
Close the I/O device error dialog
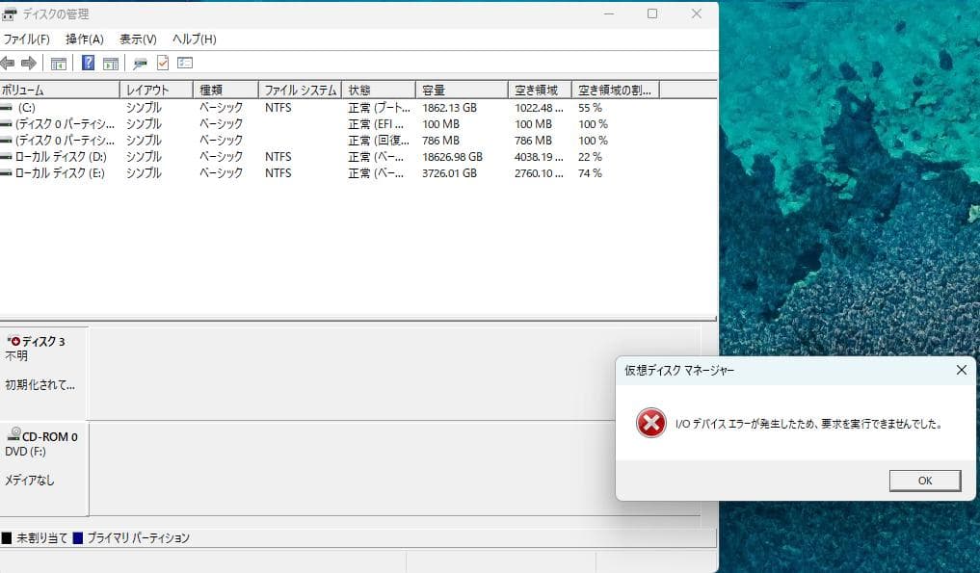[x=924, y=481]
